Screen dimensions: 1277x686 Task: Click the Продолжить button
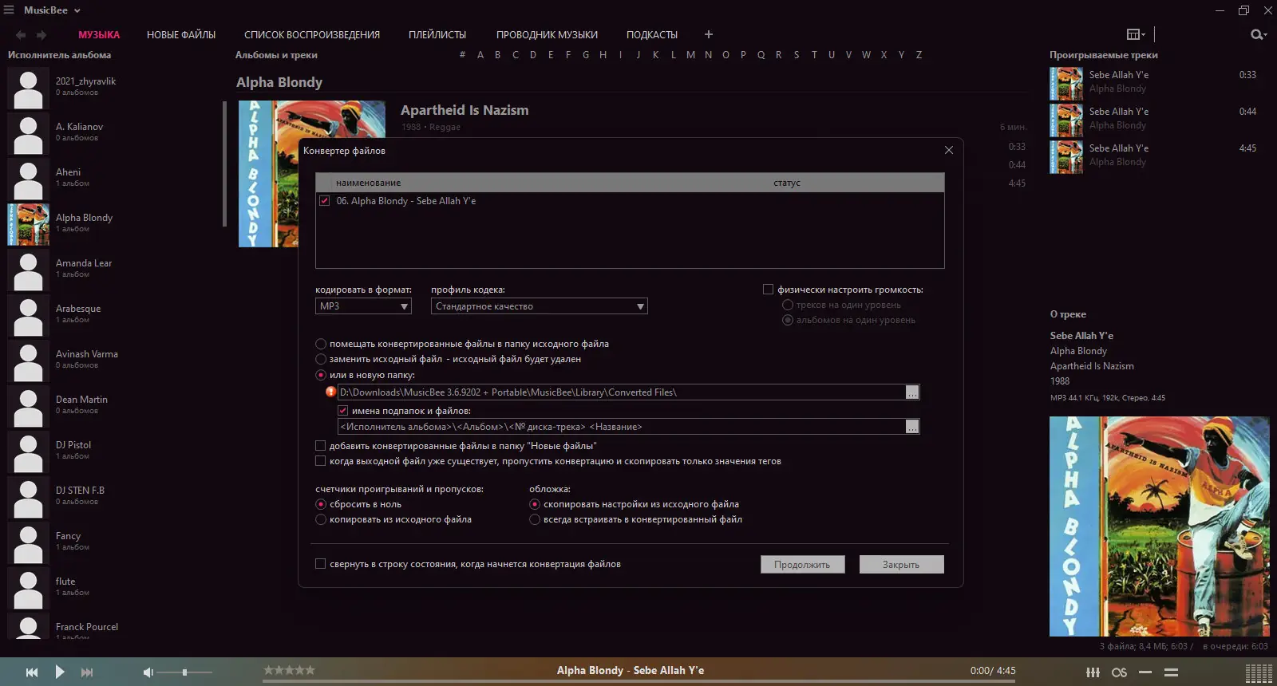pyautogui.click(x=802, y=565)
